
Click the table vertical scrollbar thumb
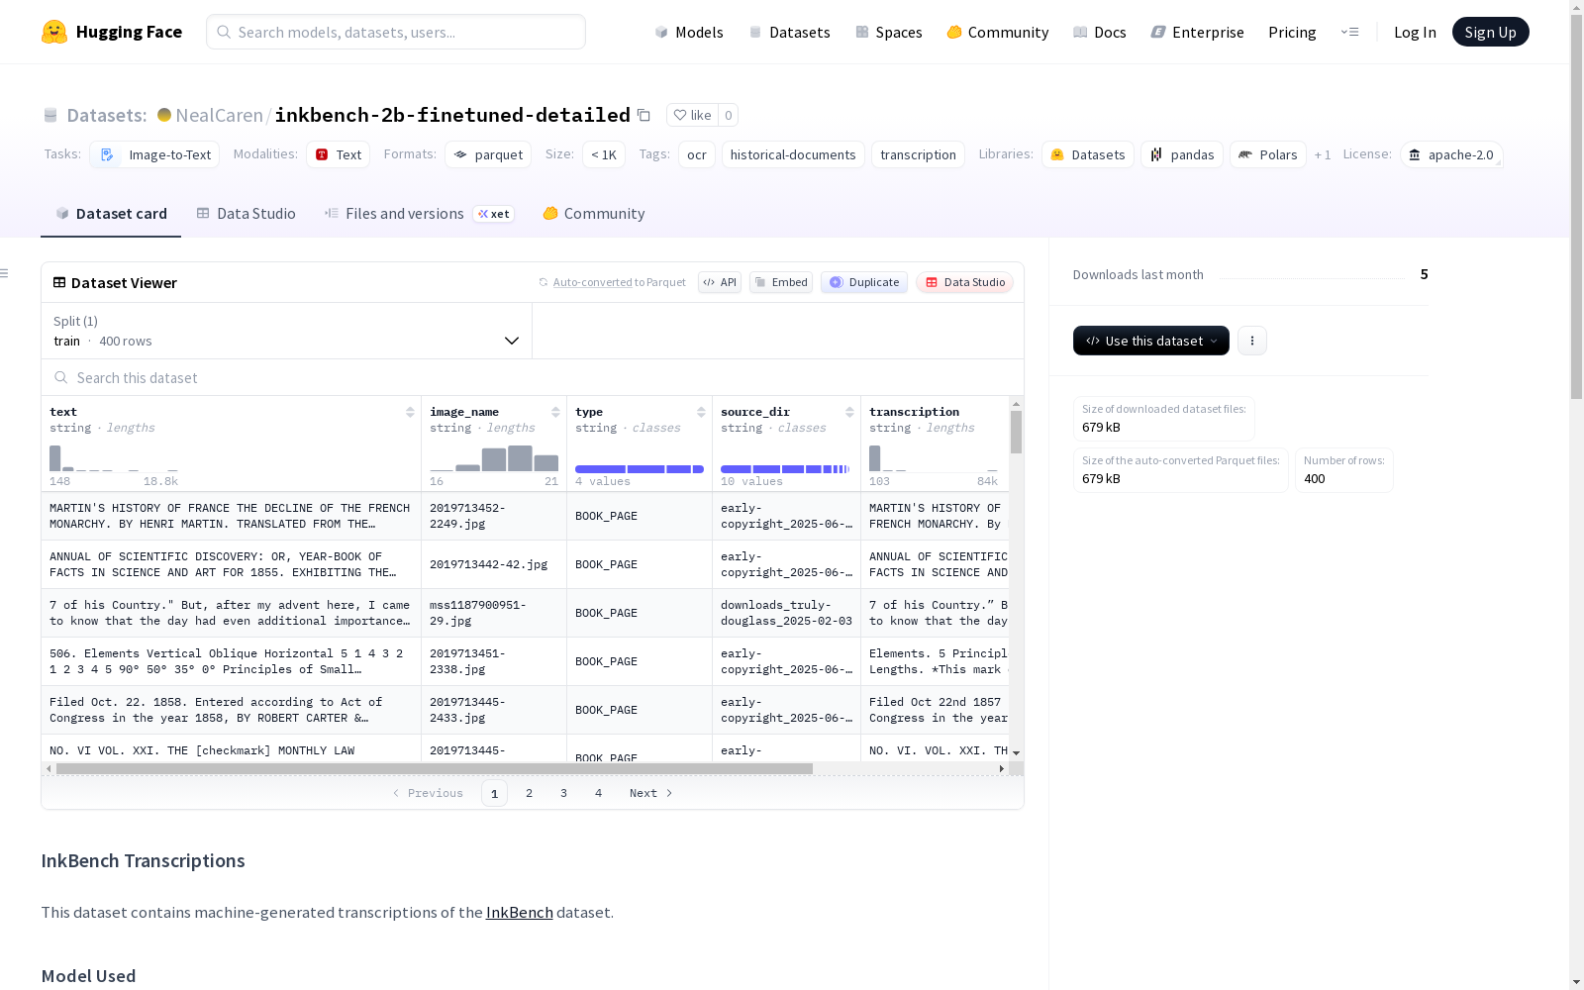(x=1016, y=433)
